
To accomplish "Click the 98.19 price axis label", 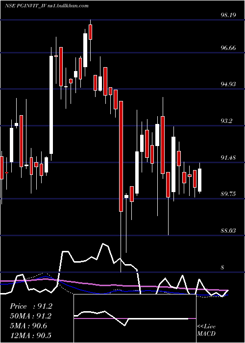I will coord(228,15).
